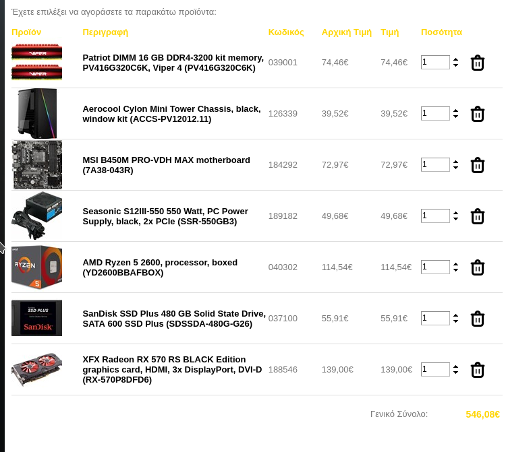Increase quantity of Aerocool Cylon chassis
Image resolution: width=506 pixels, height=452 pixels.
tap(455, 111)
